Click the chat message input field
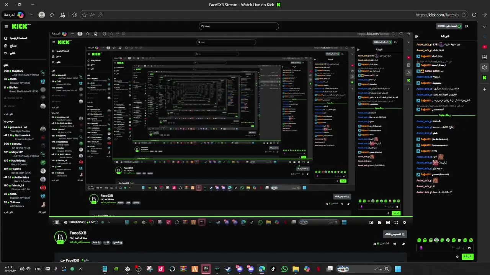 tap(445, 248)
